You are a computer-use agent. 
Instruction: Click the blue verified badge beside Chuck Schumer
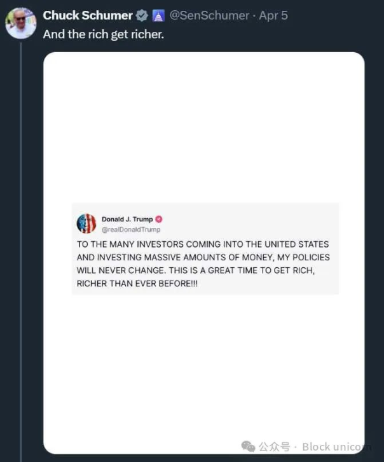(142, 15)
